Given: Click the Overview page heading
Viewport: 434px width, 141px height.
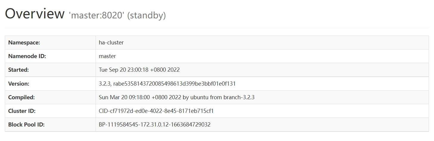Looking at the screenshot, I should point(35,14).
